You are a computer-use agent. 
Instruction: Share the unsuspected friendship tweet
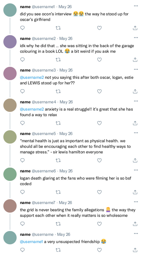tap(135, 250)
